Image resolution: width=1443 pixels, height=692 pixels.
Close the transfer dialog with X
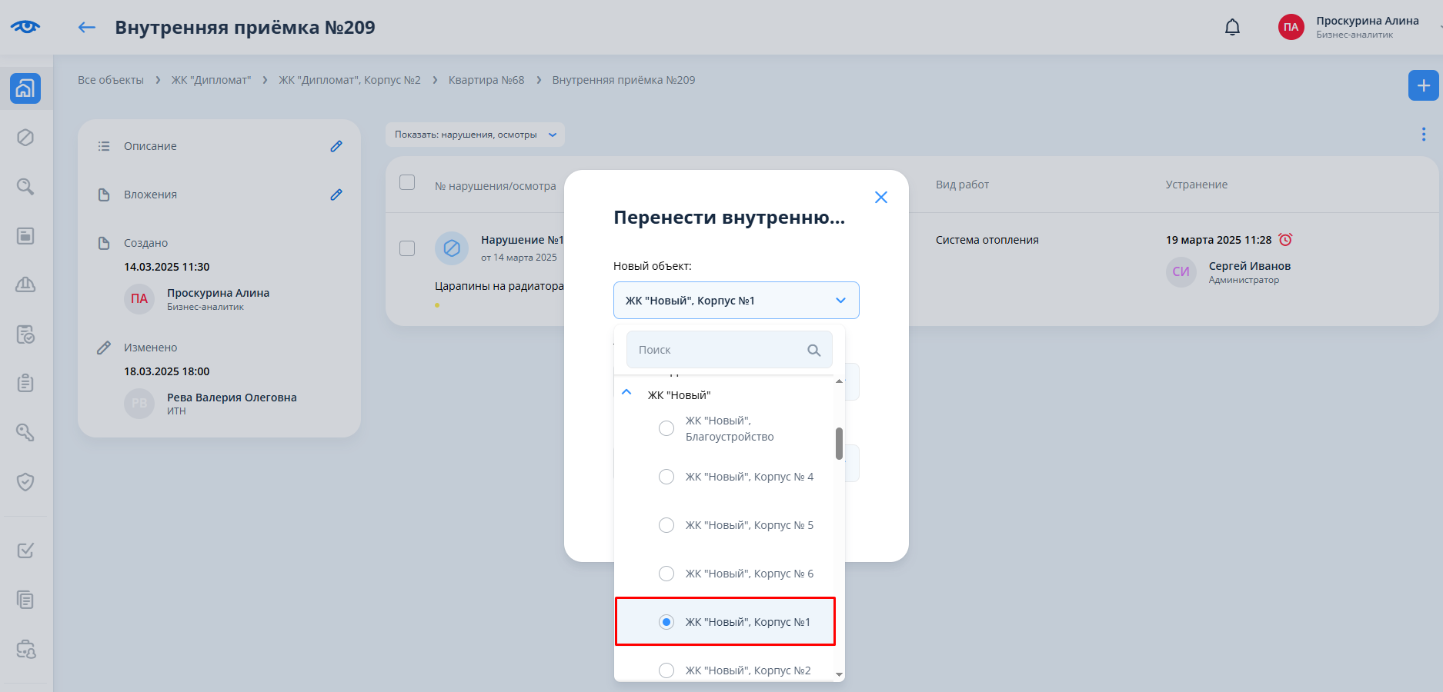[881, 198]
